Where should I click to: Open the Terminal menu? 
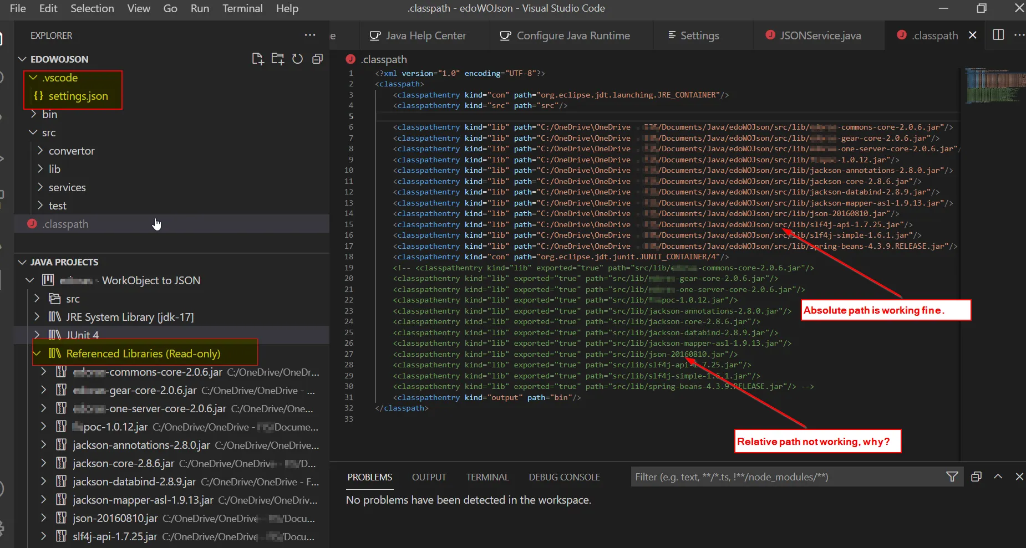[242, 8]
